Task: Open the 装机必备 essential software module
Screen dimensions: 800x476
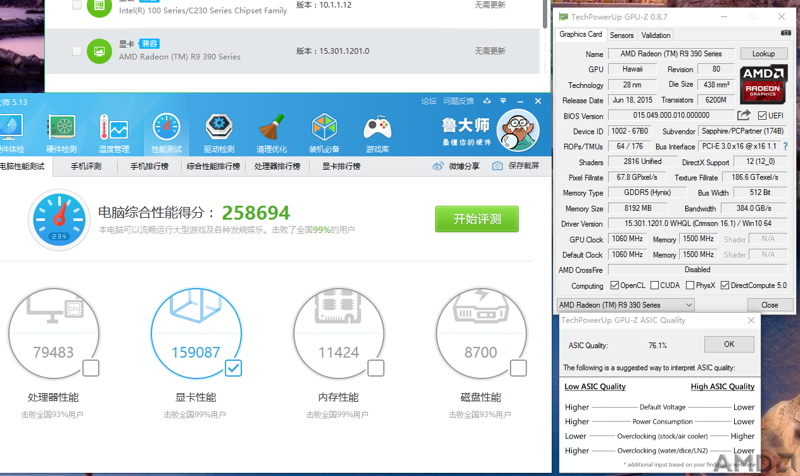Action: 324,134
